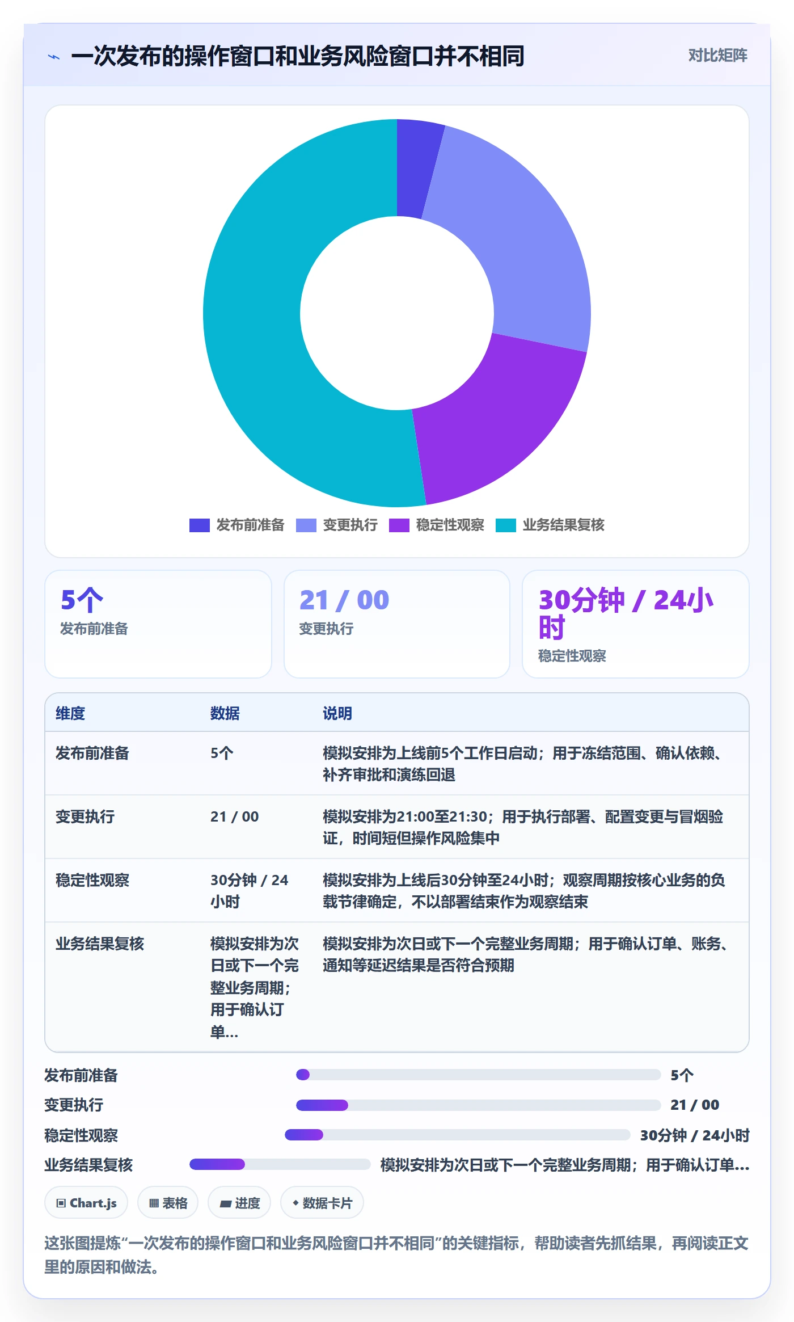Viewport: 794px width, 1322px height.
Task: Click the lightning icon beside the title
Action: tap(54, 57)
